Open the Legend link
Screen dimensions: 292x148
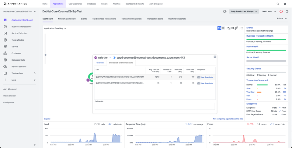point(47,119)
